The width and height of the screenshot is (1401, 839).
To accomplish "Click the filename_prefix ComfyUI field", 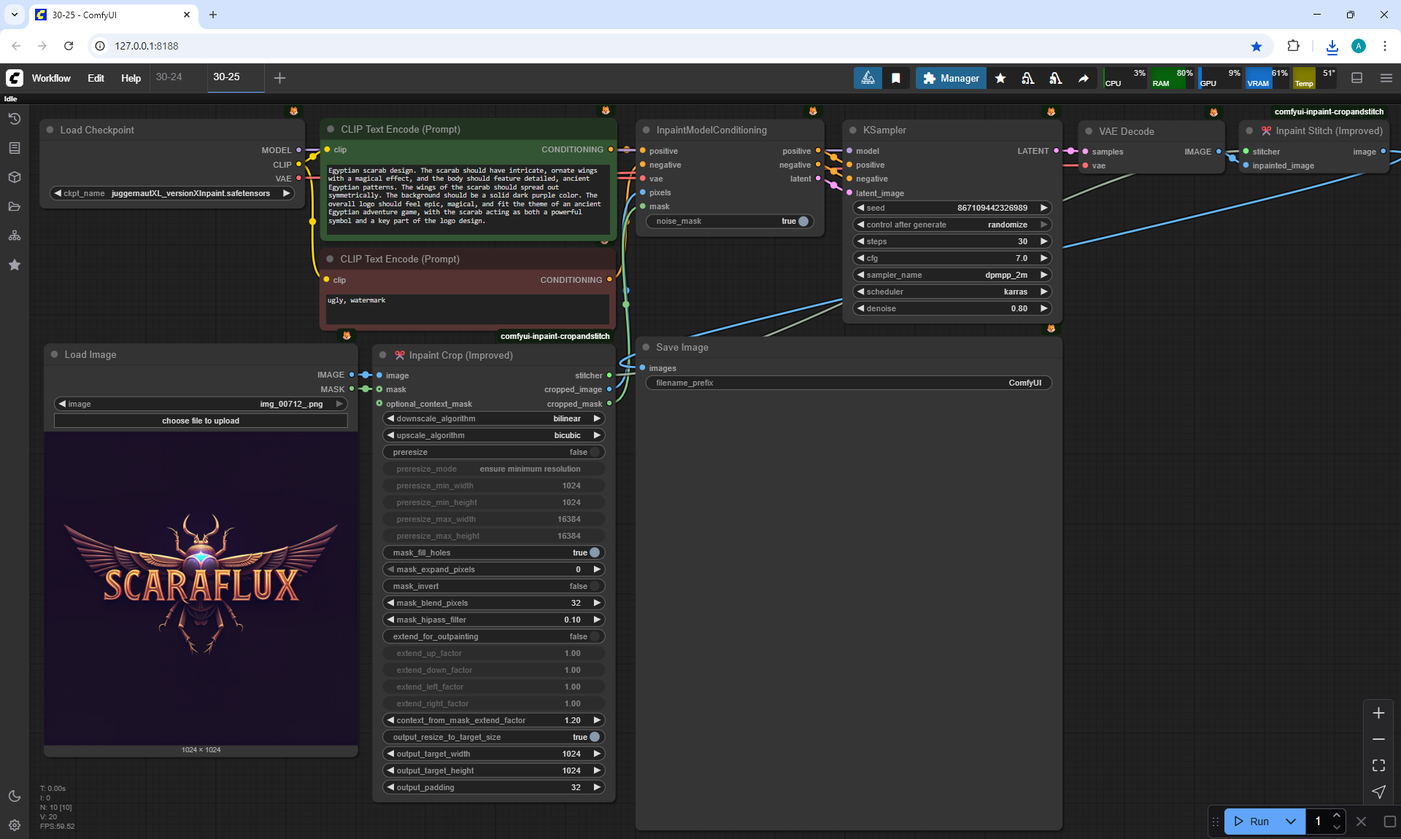I will [x=848, y=383].
